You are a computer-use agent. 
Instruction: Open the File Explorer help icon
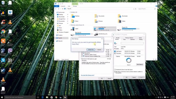(156, 6)
